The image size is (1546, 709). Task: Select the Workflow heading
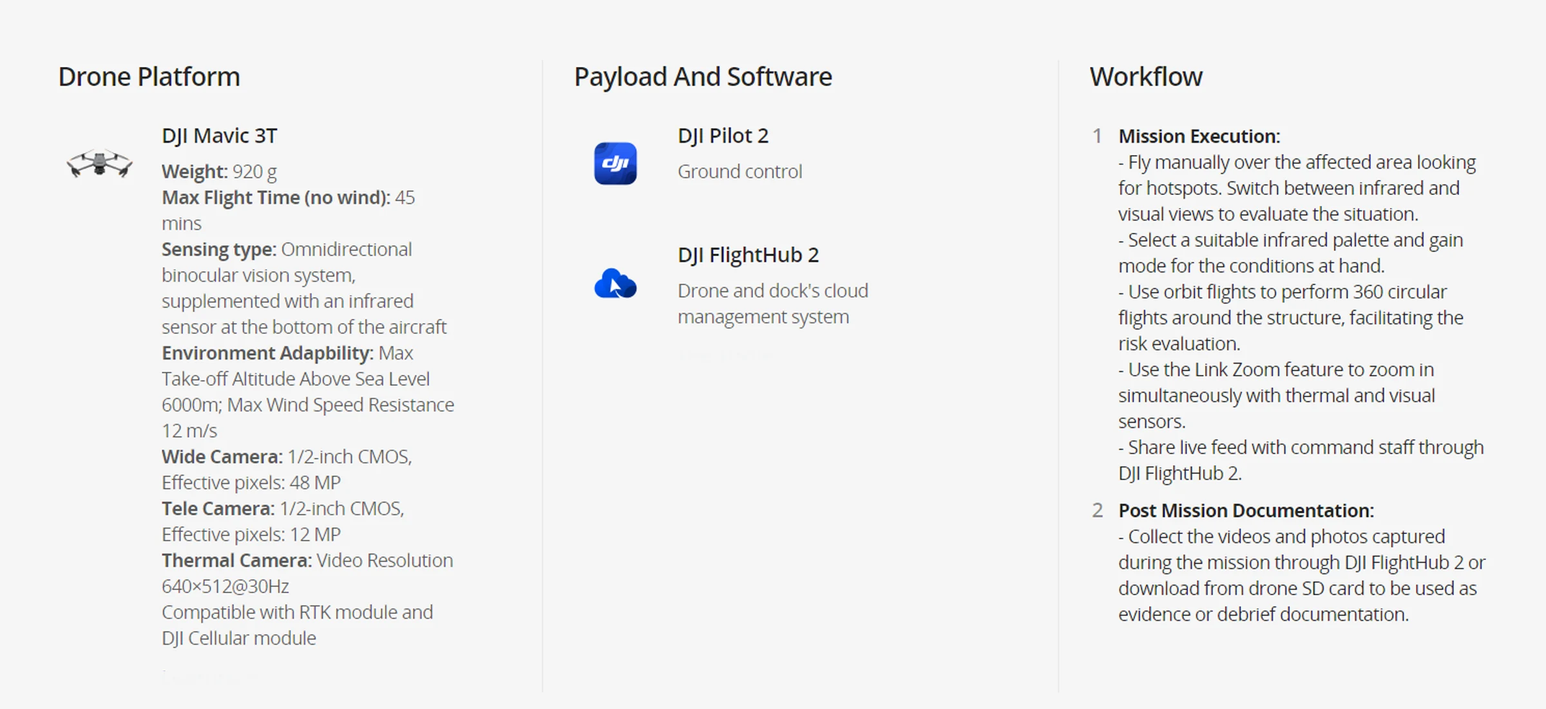1145,77
